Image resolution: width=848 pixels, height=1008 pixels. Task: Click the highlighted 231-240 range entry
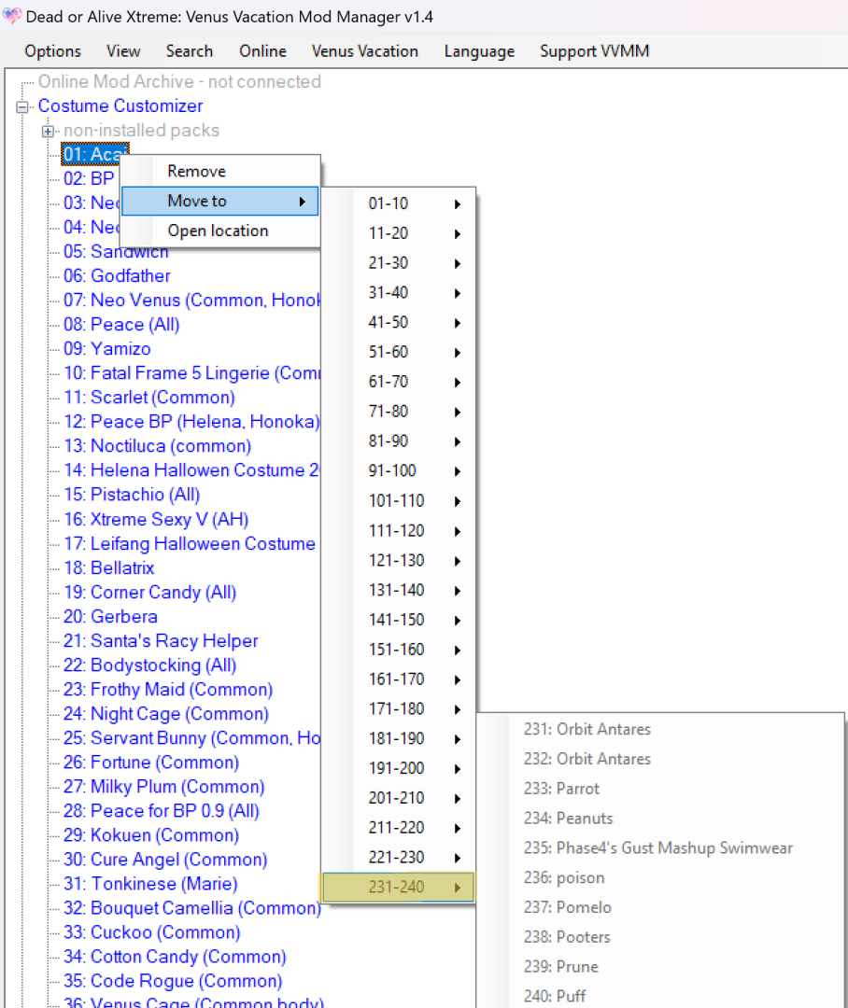click(x=398, y=888)
